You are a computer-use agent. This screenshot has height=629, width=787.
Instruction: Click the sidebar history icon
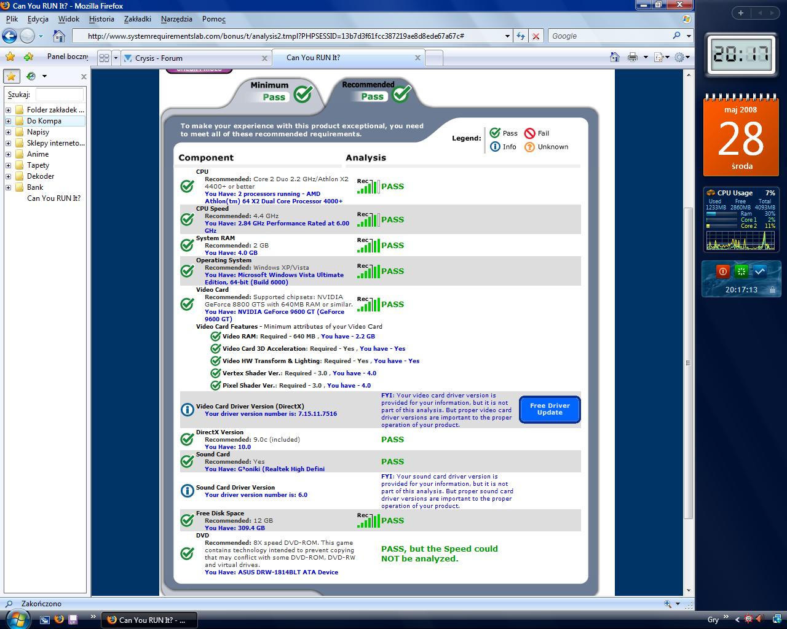pyautogui.click(x=31, y=76)
